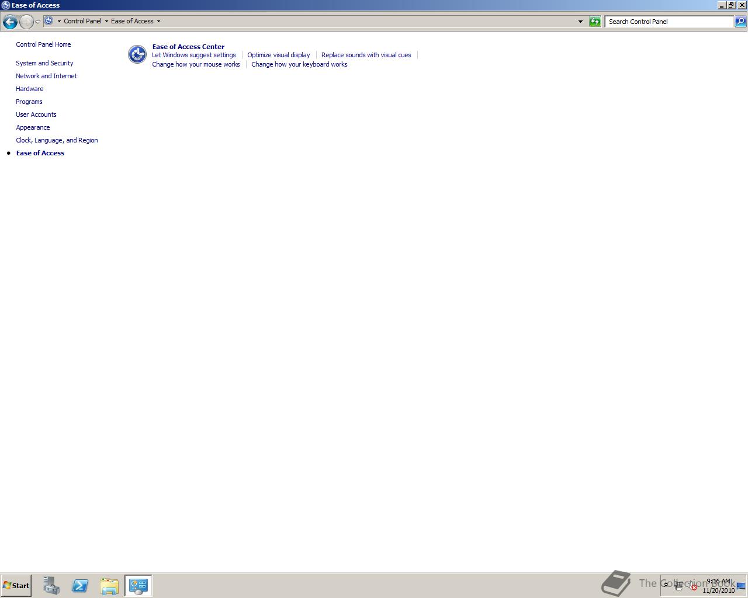The image size is (748, 598).
Task: Expand the arrow before Control Panel breadcrumb
Action: 59,22
